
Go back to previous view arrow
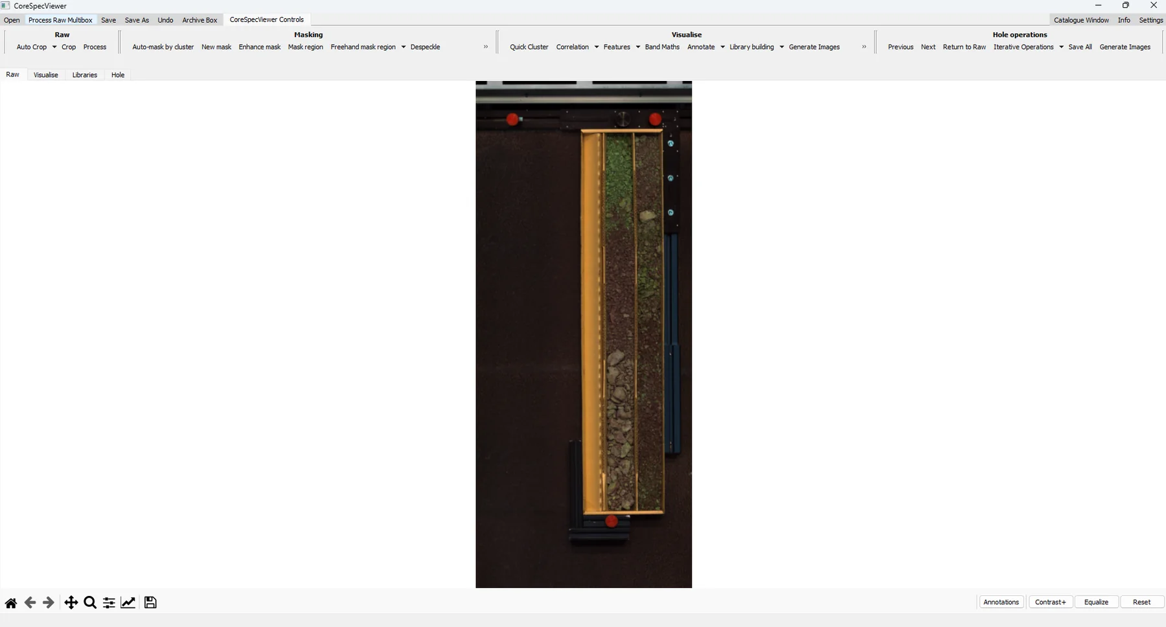(30, 603)
